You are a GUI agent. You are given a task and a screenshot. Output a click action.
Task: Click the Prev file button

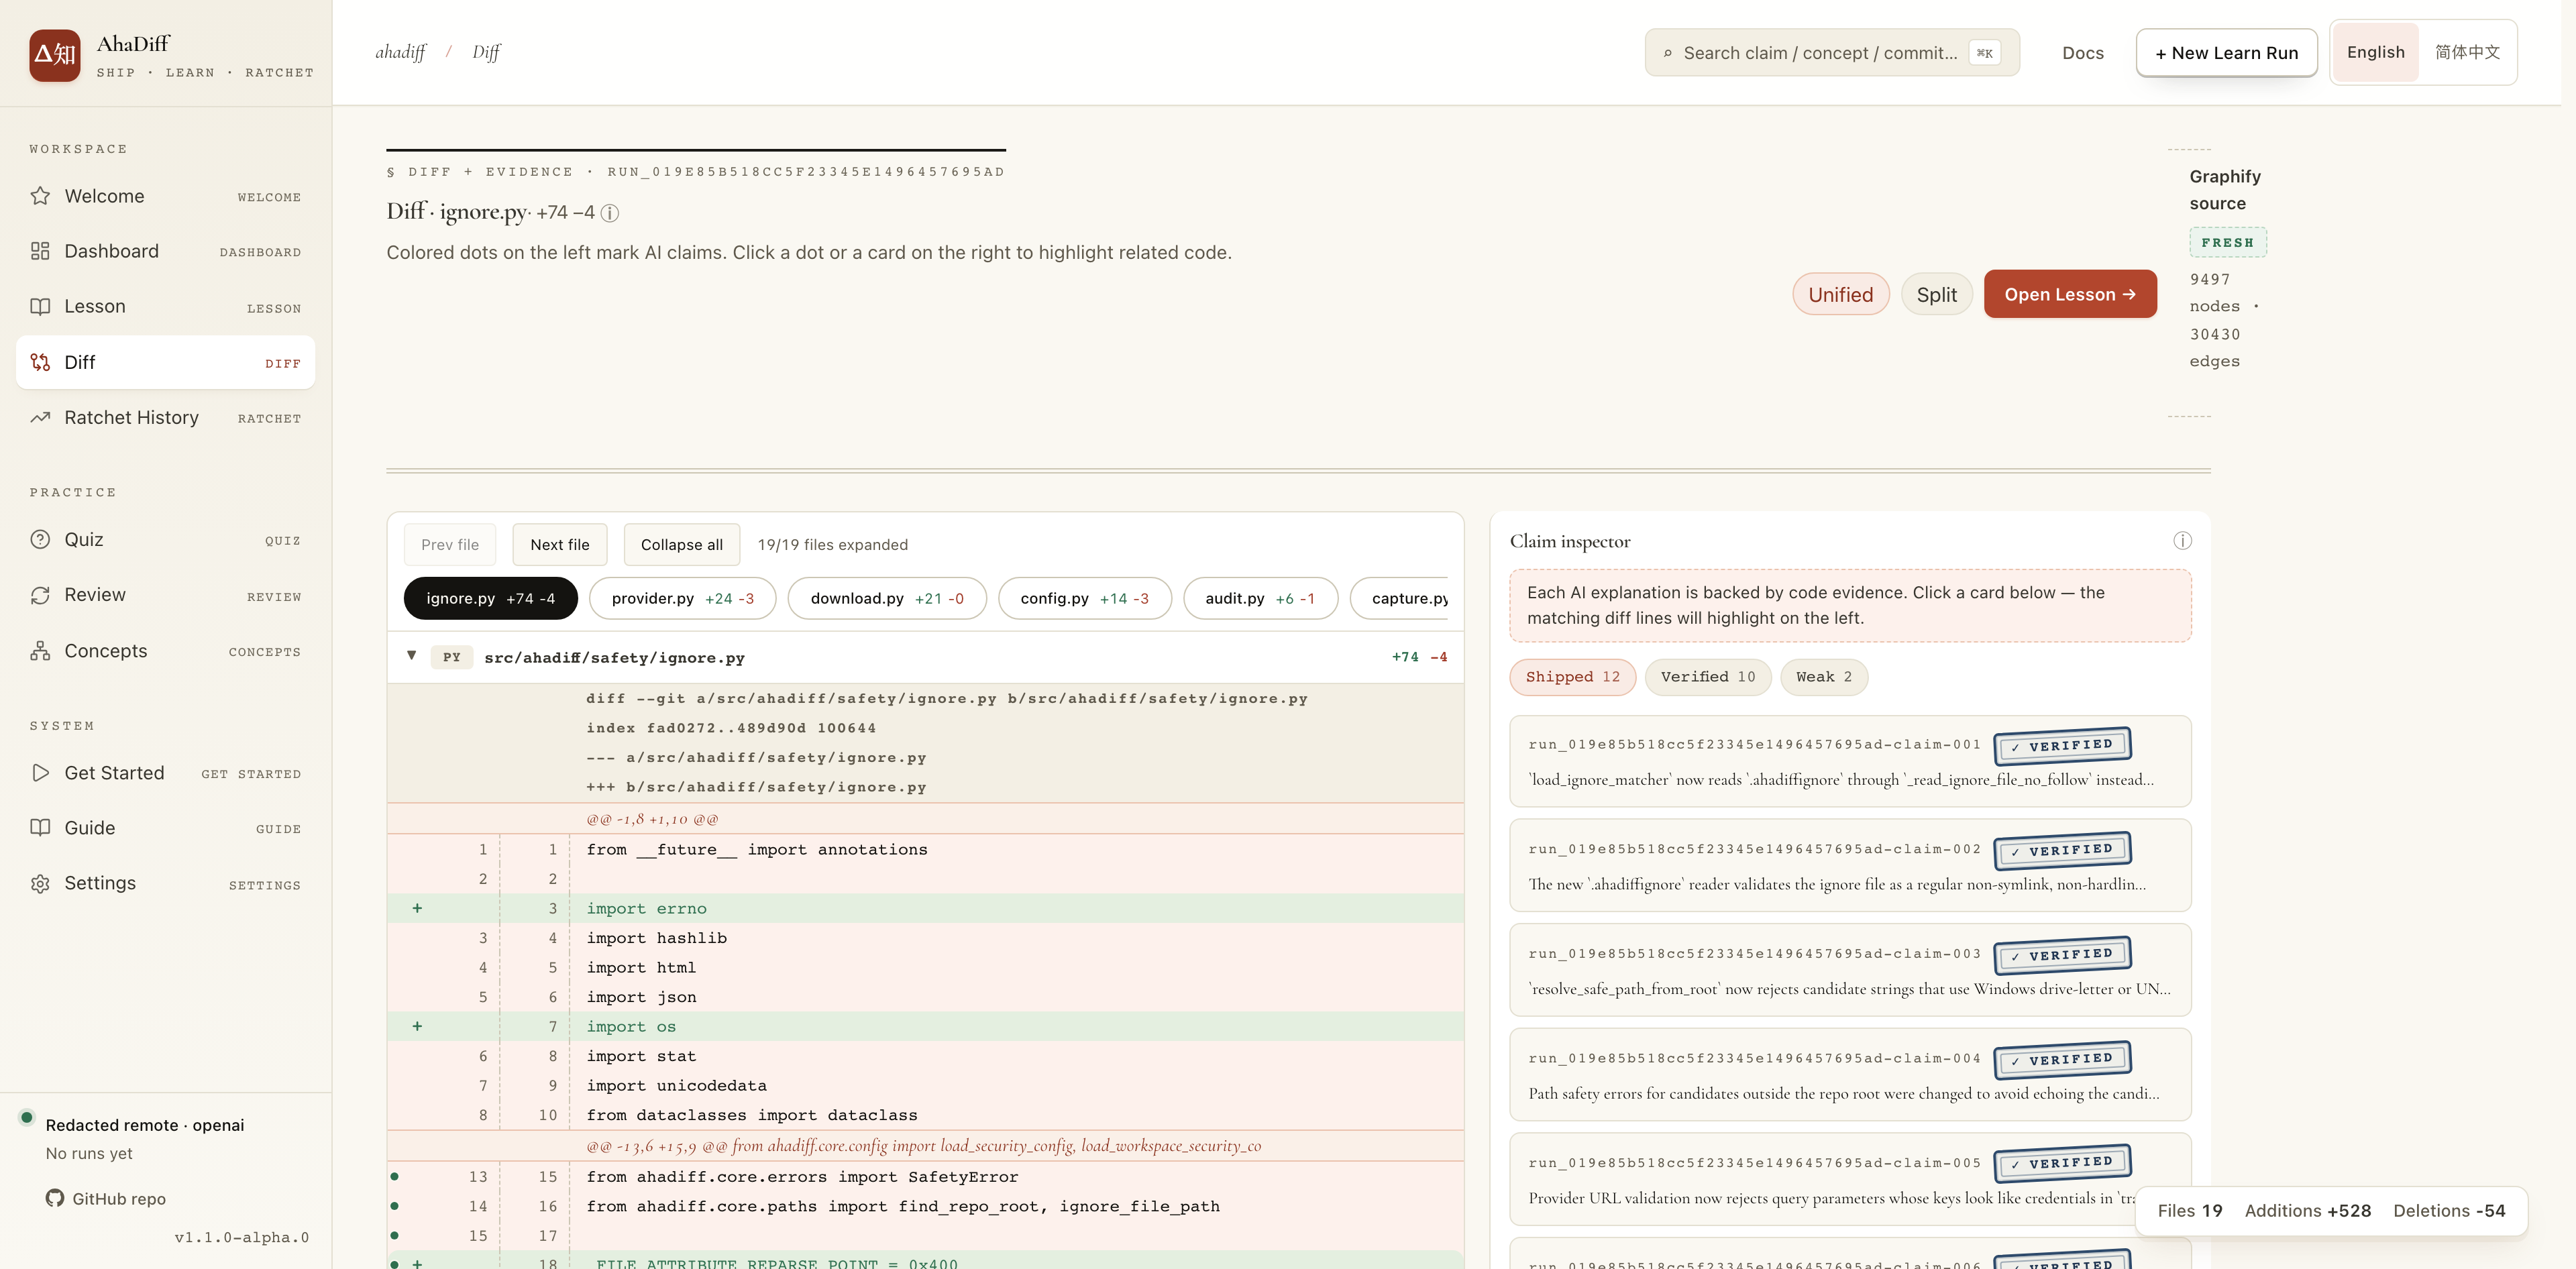tap(449, 544)
